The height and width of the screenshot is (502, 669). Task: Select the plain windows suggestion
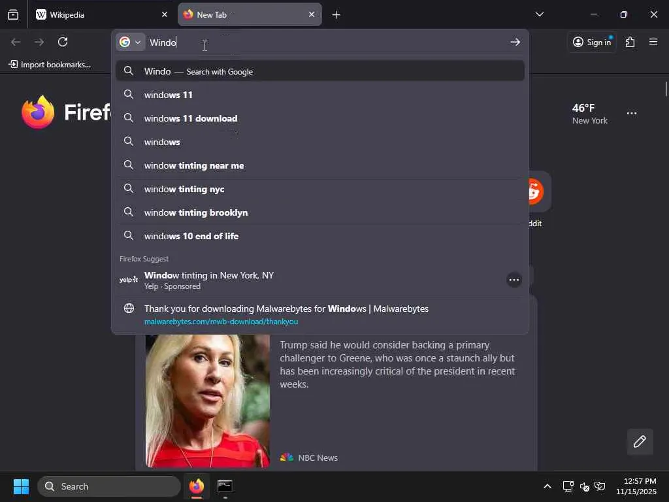(320, 142)
